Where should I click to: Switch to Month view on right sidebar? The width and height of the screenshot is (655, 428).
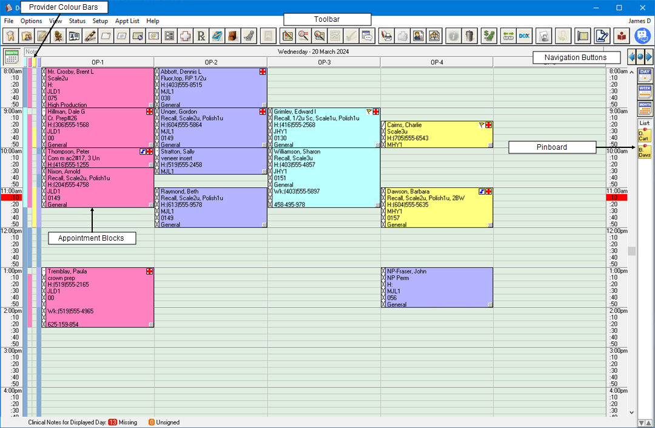(644, 108)
